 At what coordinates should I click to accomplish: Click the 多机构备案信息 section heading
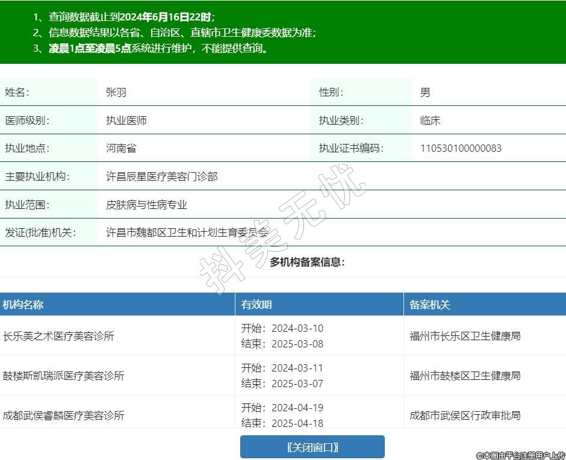(307, 262)
